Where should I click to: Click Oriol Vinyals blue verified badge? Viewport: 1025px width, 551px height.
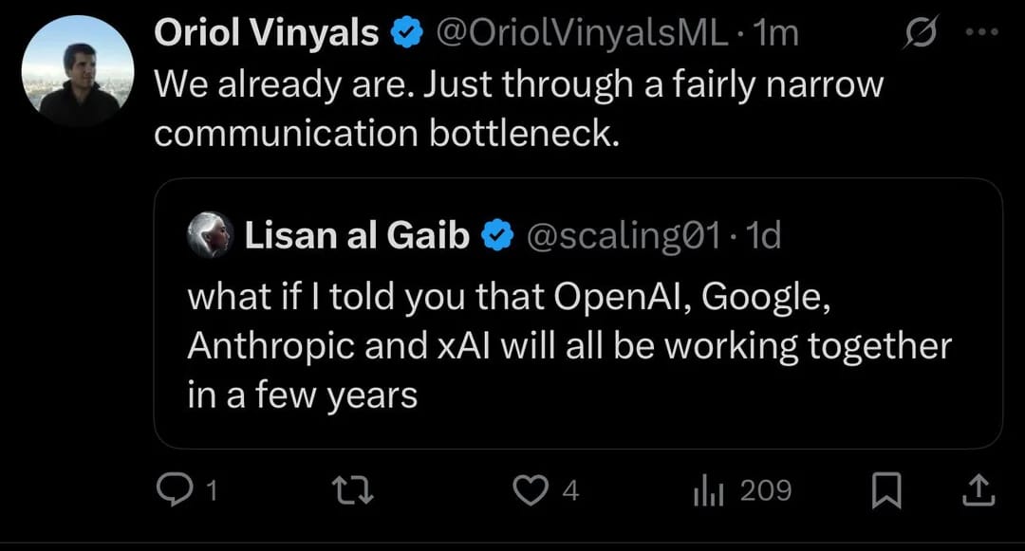click(x=407, y=33)
